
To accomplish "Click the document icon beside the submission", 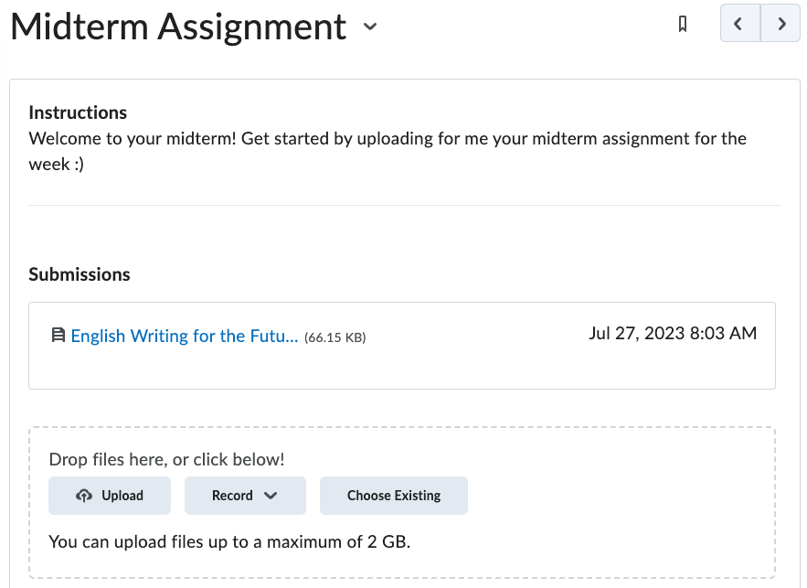I will [58, 336].
